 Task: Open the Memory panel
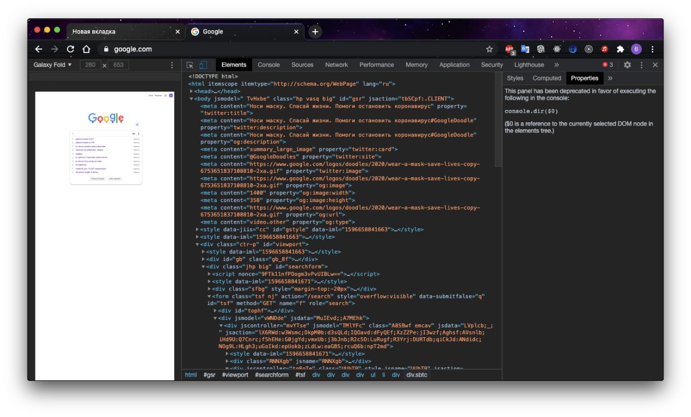point(416,65)
